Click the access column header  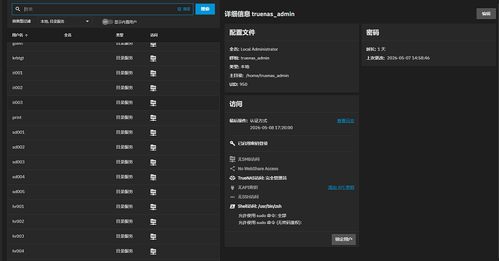pos(154,35)
